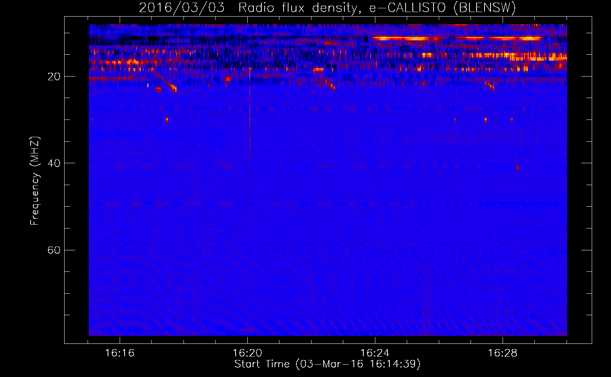This screenshot has width=611, height=377.
Task: Click the '20' frequency tick label
Action: [54, 77]
